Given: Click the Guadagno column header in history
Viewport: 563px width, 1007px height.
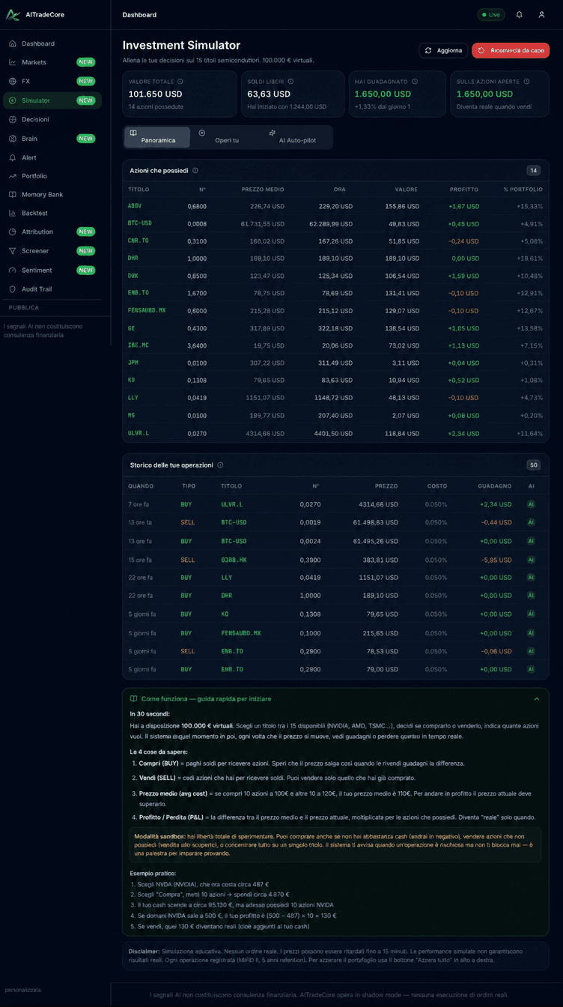Looking at the screenshot, I should click(x=495, y=486).
